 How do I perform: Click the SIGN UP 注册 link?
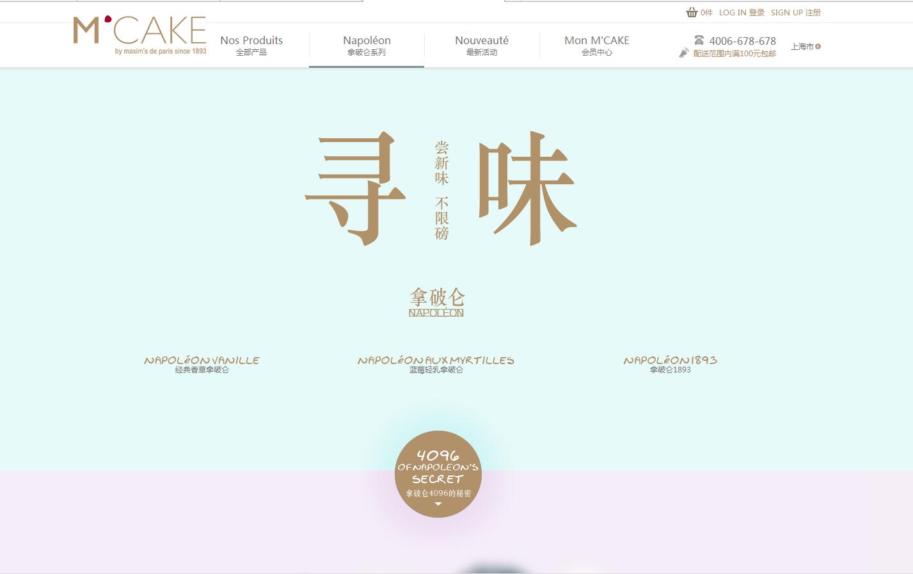point(795,12)
